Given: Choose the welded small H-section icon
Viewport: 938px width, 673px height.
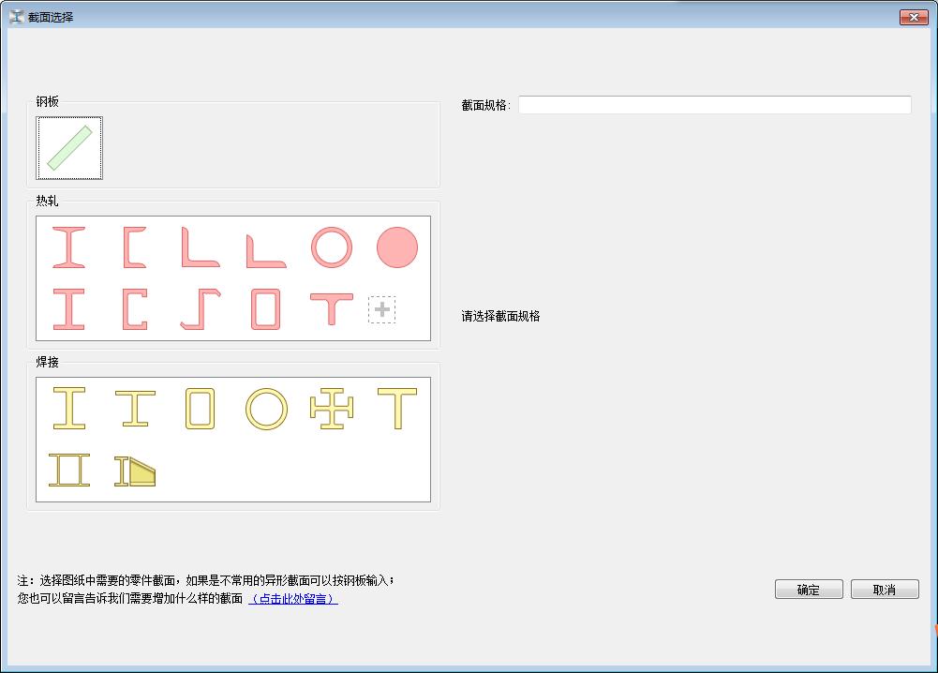Looking at the screenshot, I should (x=135, y=409).
